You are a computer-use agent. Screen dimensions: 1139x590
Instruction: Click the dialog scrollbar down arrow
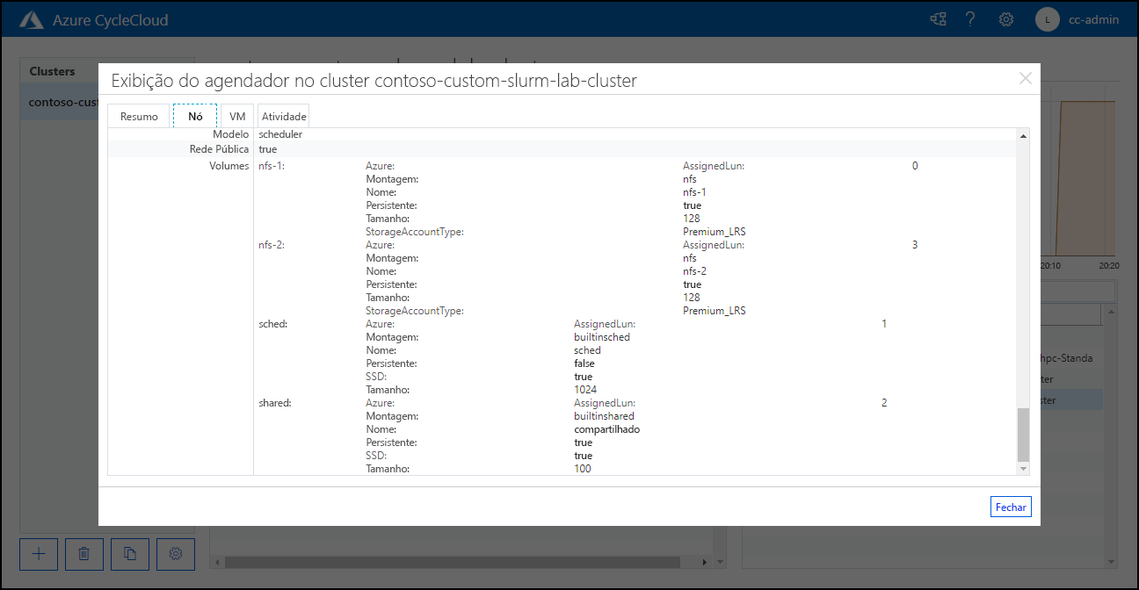pyautogui.click(x=1022, y=468)
